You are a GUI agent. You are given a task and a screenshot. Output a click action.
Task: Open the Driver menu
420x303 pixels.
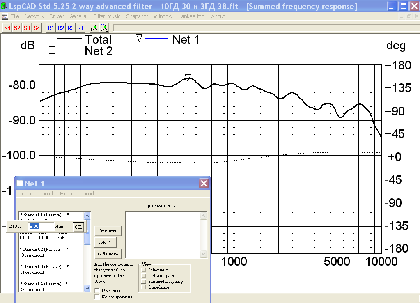(x=57, y=16)
